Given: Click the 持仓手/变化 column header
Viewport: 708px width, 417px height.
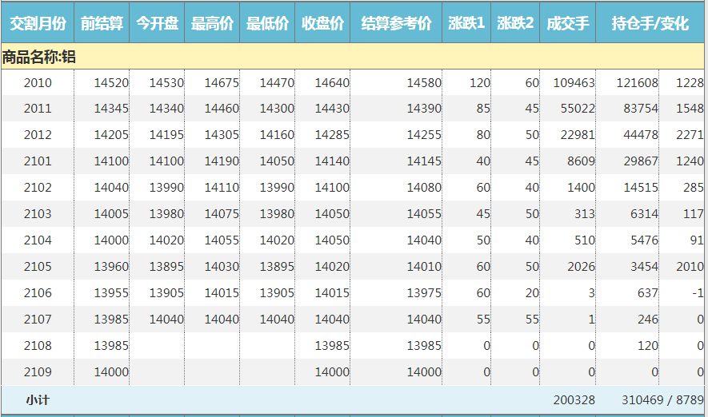Looking at the screenshot, I should [650, 24].
